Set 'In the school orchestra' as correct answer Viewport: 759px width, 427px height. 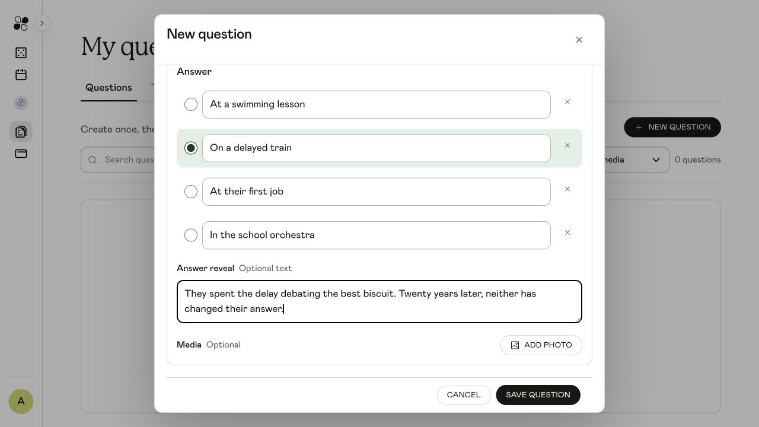pyautogui.click(x=191, y=235)
